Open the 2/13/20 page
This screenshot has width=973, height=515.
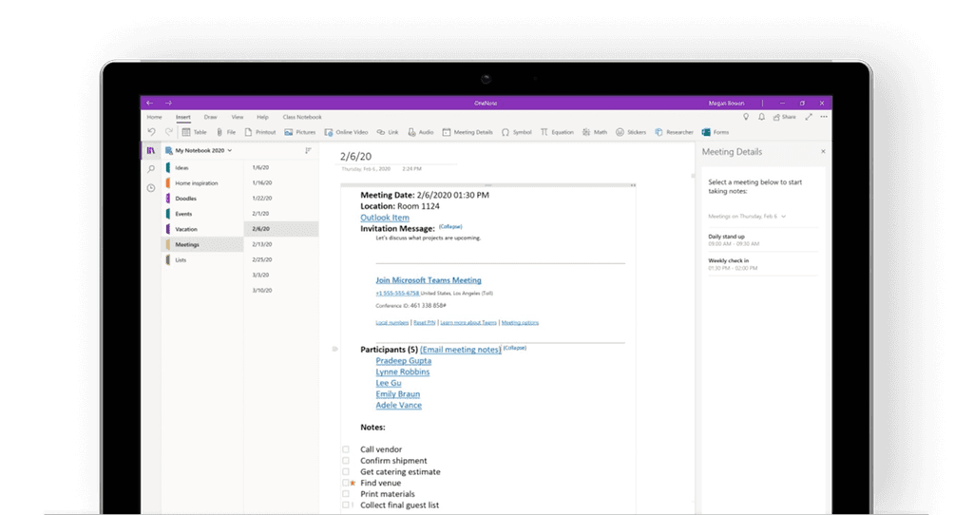pyautogui.click(x=281, y=244)
